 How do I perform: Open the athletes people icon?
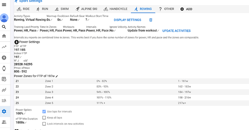click(4, 122)
